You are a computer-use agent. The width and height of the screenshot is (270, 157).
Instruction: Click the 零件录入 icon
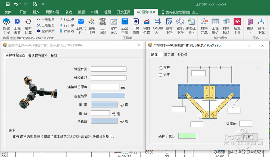(114, 22)
